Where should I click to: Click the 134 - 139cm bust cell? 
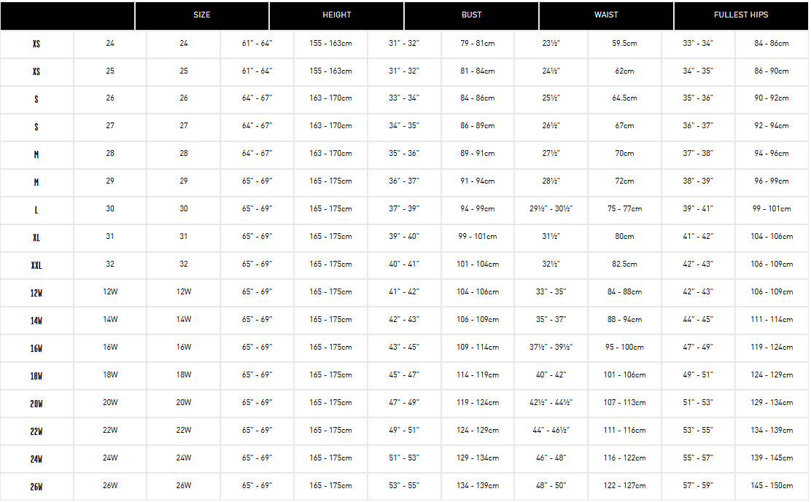coord(478,485)
